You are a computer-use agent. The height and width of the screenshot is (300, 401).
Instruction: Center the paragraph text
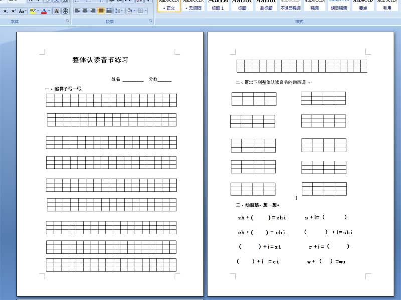(x=85, y=11)
